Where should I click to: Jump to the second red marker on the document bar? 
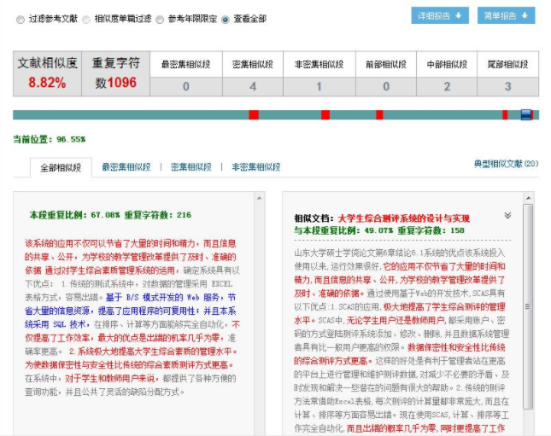pyautogui.click(x=326, y=114)
